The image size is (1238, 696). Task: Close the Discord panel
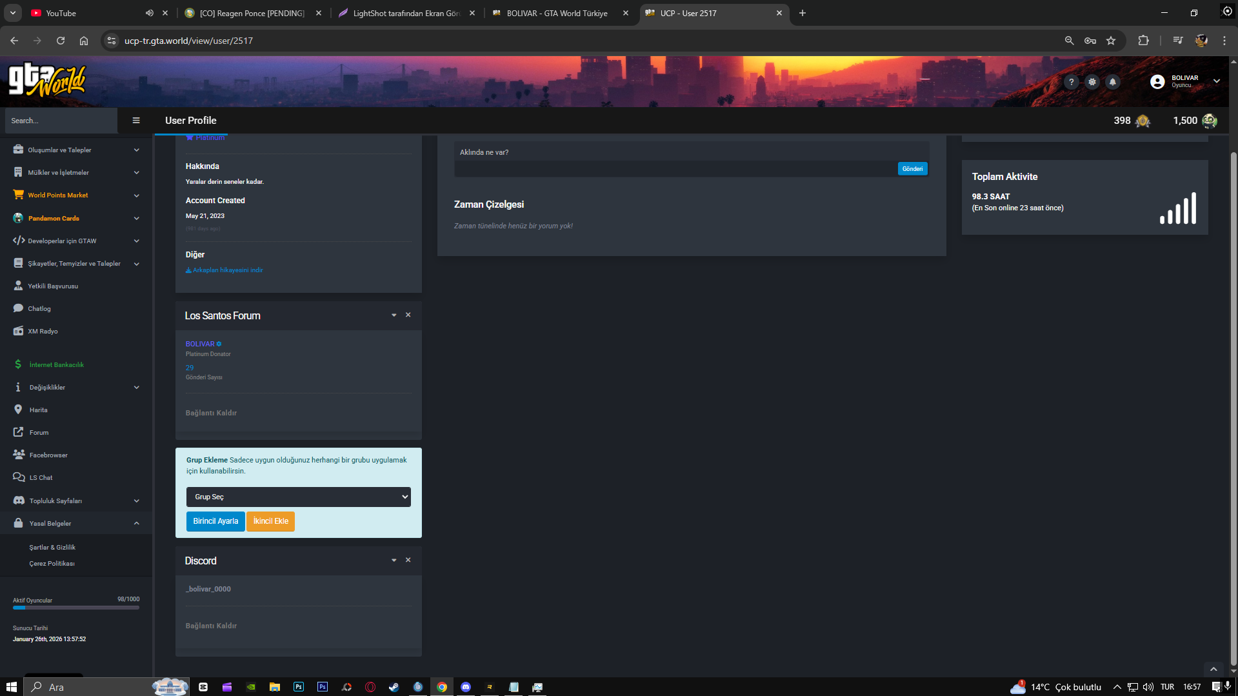tap(408, 560)
